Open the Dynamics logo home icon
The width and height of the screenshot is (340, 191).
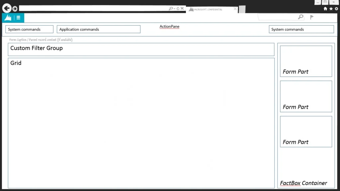(x=8, y=18)
